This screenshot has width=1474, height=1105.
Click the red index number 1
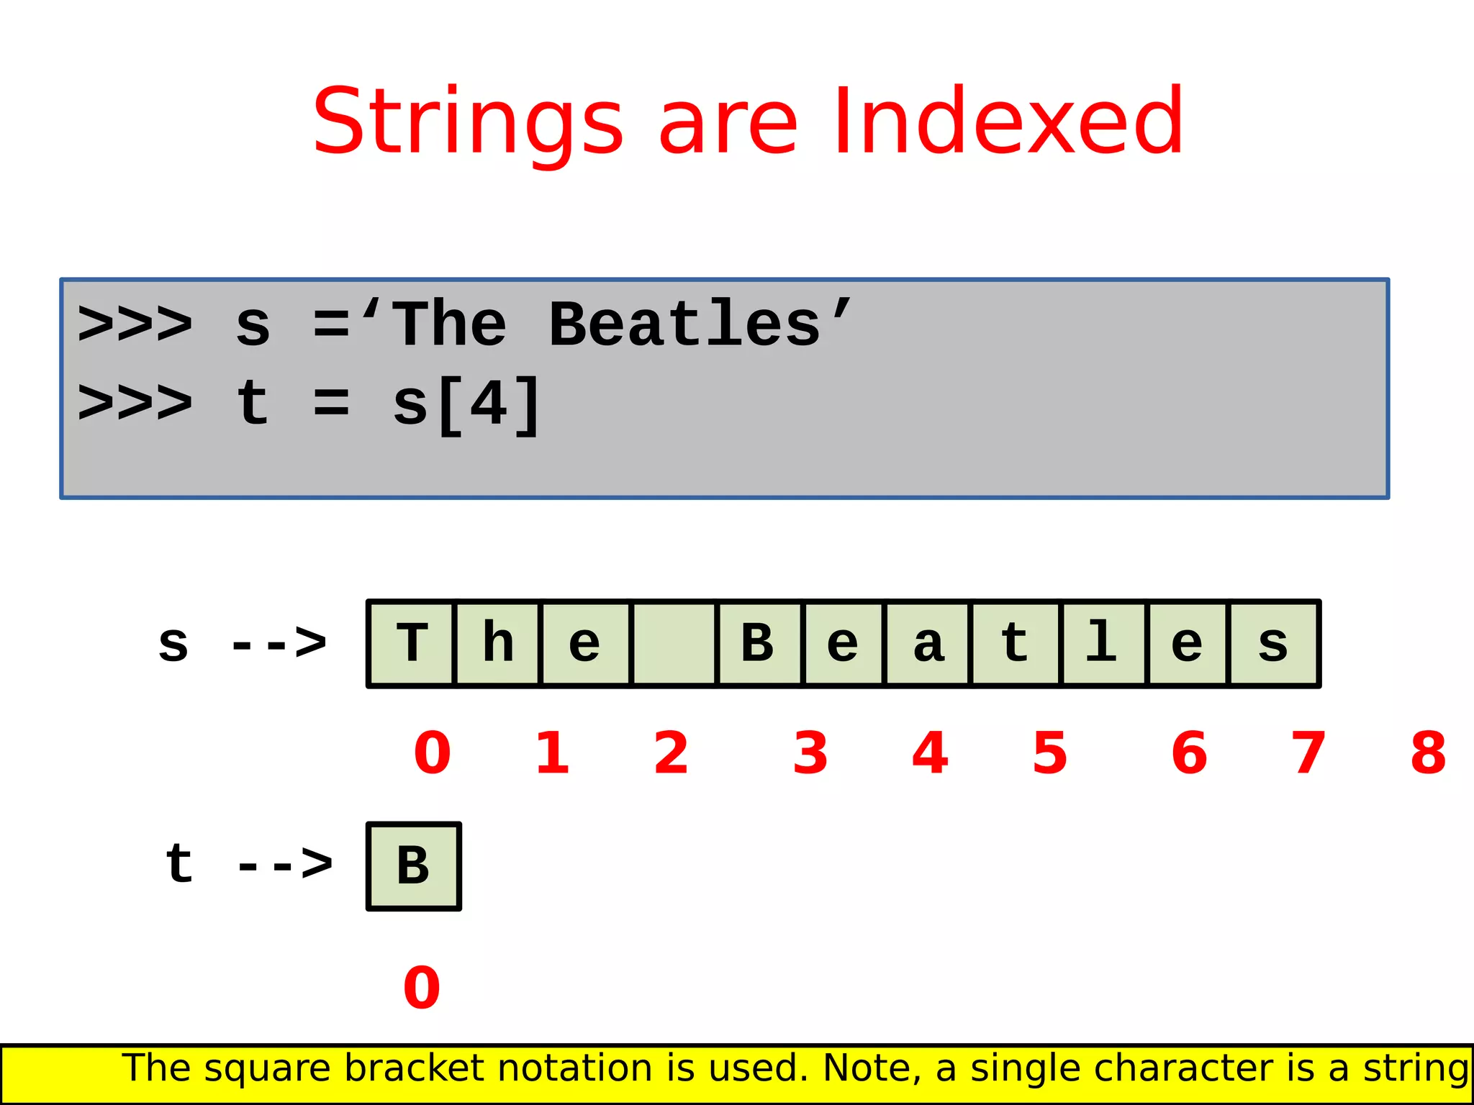coord(553,753)
